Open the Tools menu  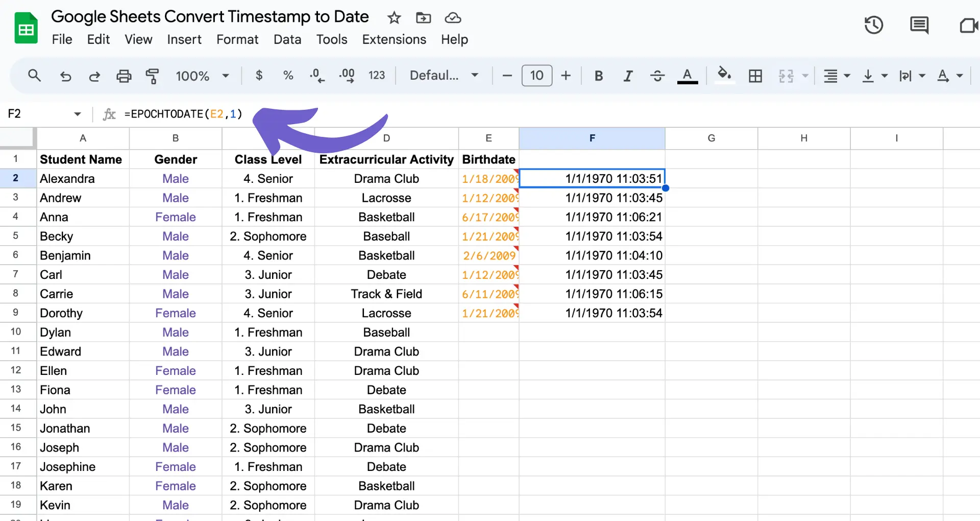click(332, 39)
